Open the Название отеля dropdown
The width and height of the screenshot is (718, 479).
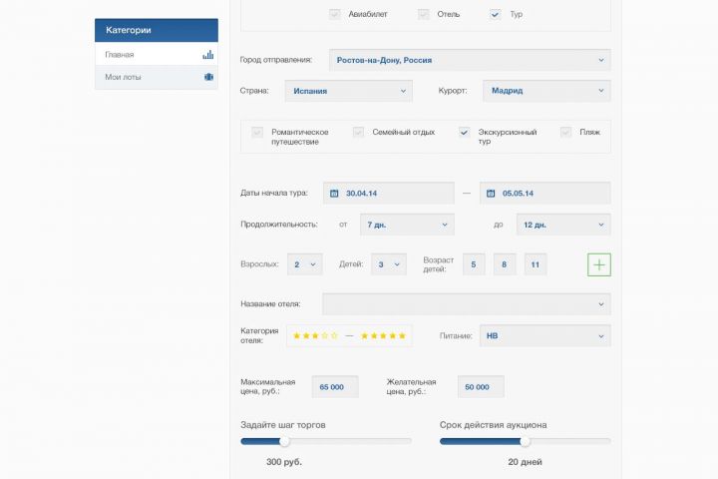click(467, 304)
